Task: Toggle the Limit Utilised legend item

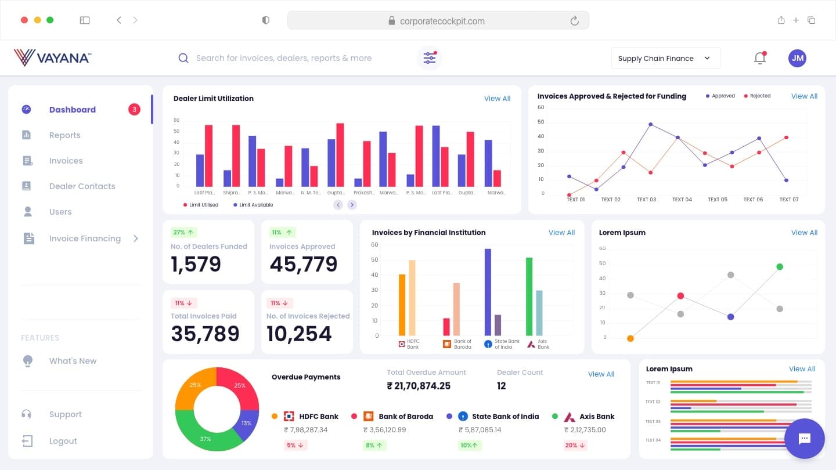Action: (201, 205)
